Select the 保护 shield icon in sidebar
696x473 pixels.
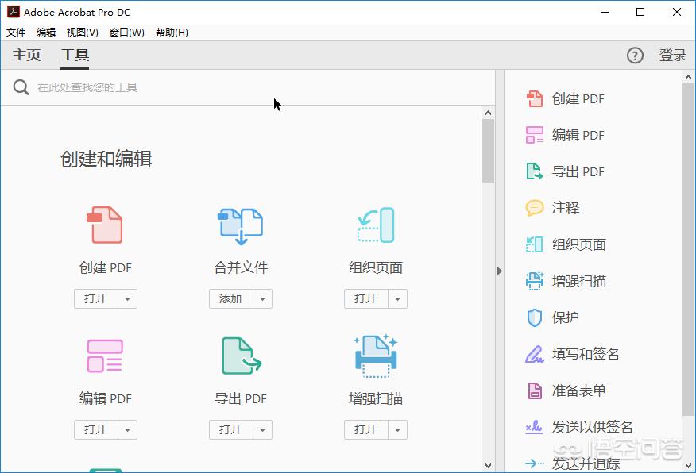point(534,317)
